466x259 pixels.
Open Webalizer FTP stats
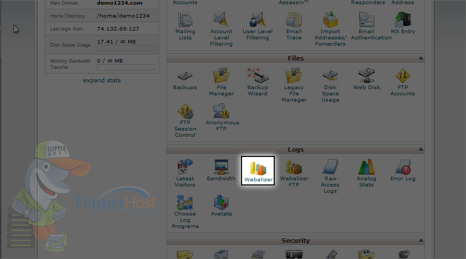(x=294, y=173)
